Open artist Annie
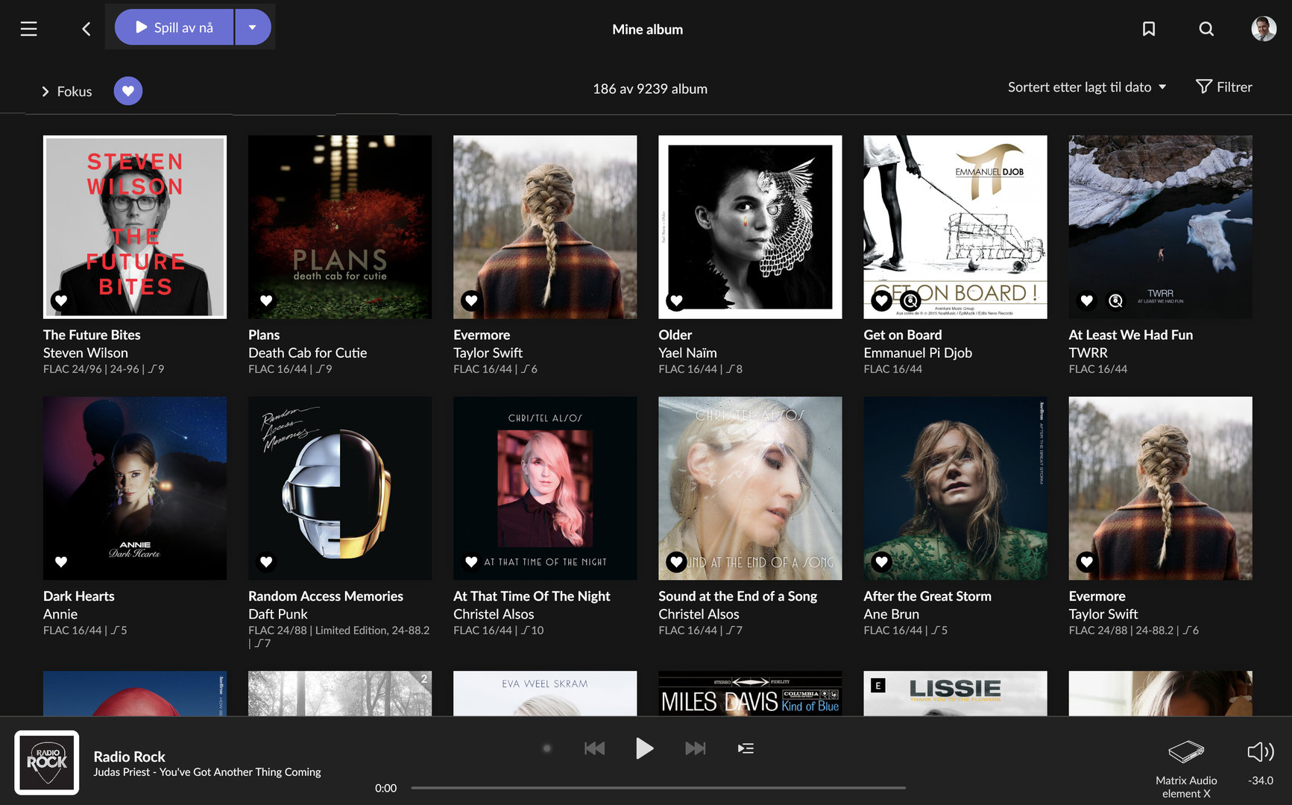This screenshot has width=1292, height=805. click(60, 614)
